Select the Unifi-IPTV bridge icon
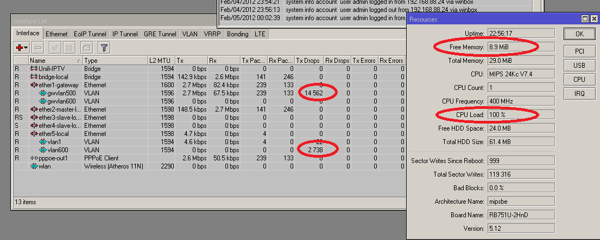 coord(34,69)
